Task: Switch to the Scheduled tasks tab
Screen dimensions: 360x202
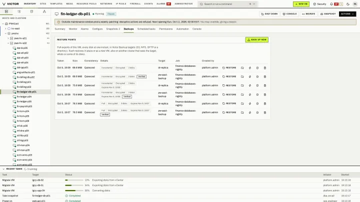Action: pos(146,29)
